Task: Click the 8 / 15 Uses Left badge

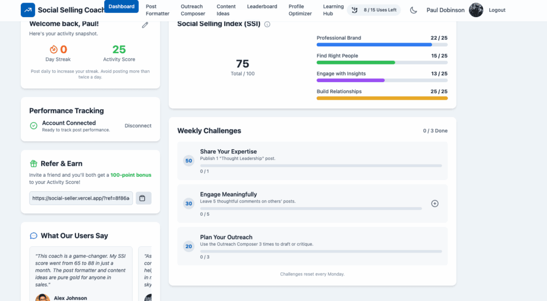Action: point(373,10)
